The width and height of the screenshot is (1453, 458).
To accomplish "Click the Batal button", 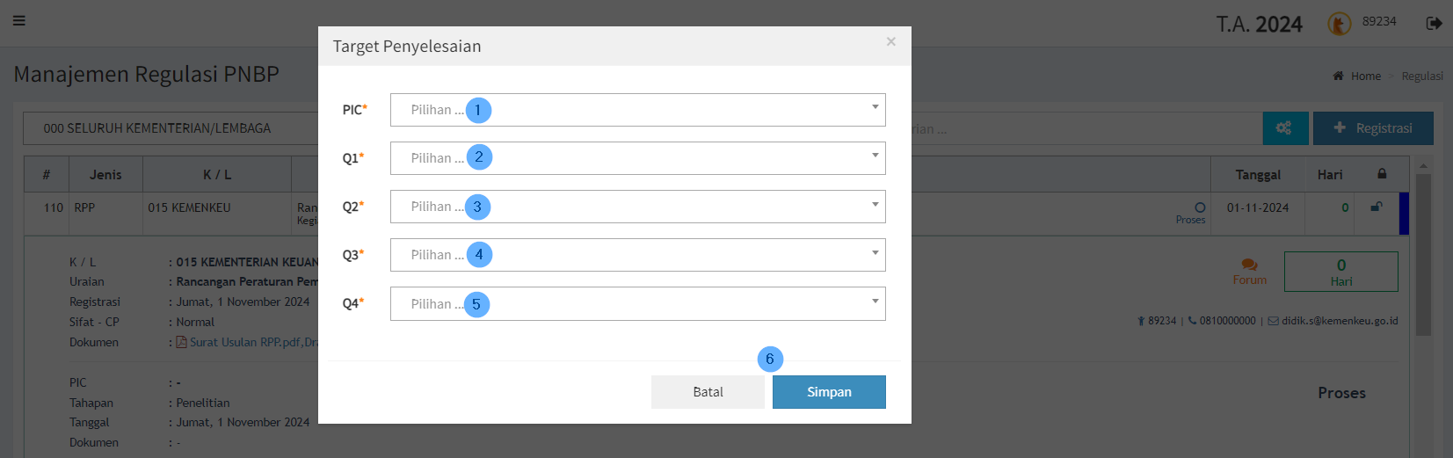I will pyautogui.click(x=708, y=392).
